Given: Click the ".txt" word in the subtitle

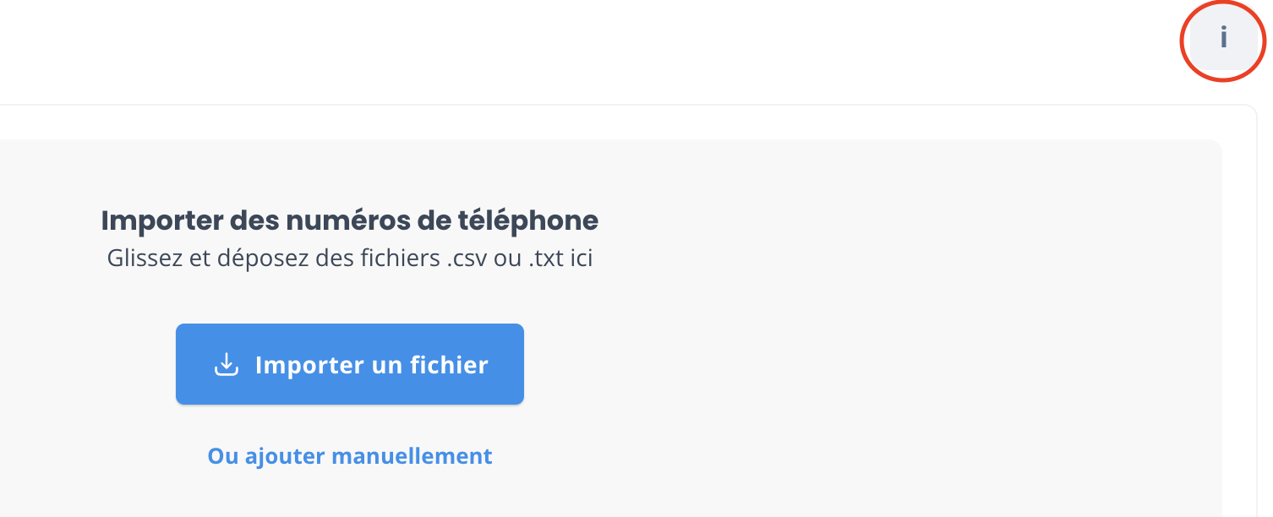Looking at the screenshot, I should coord(547,258).
